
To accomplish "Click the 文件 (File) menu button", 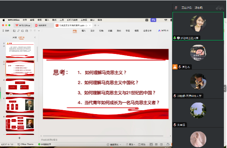I will tap(6, 31).
